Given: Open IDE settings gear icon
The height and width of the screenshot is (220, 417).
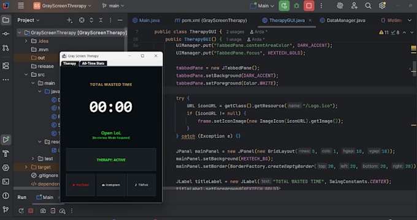Looking at the screenshot, I should (x=382, y=5).
